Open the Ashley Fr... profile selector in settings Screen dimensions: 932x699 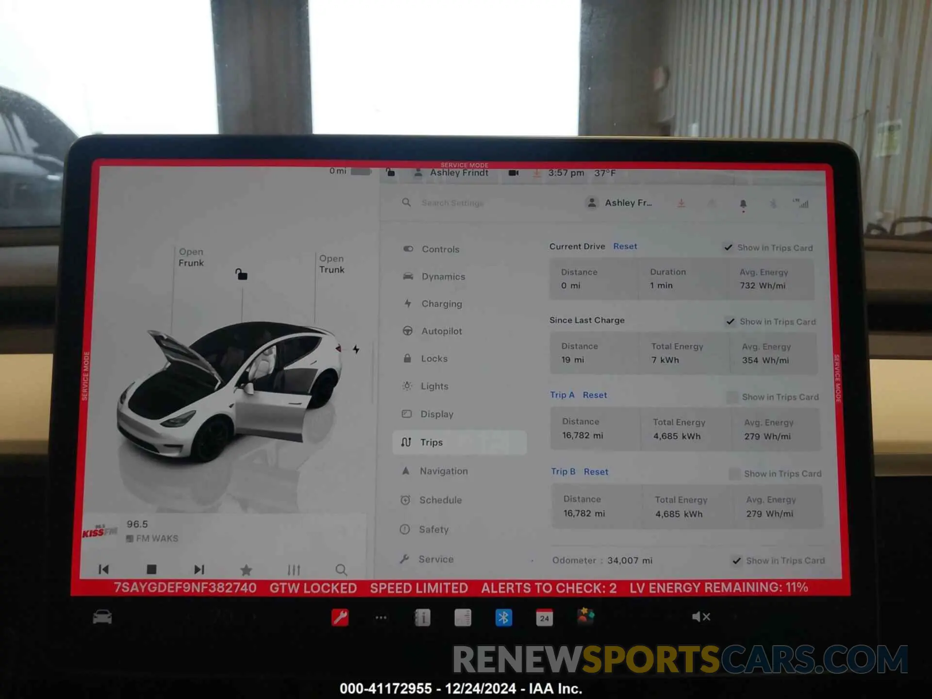[620, 203]
